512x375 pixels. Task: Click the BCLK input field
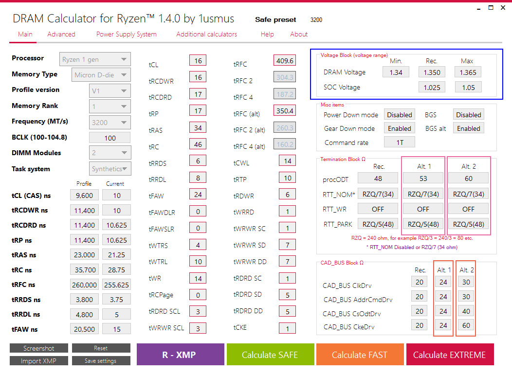click(x=110, y=138)
